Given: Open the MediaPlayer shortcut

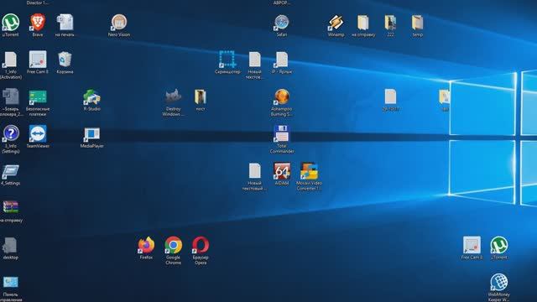Looking at the screenshot, I should 91,134.
